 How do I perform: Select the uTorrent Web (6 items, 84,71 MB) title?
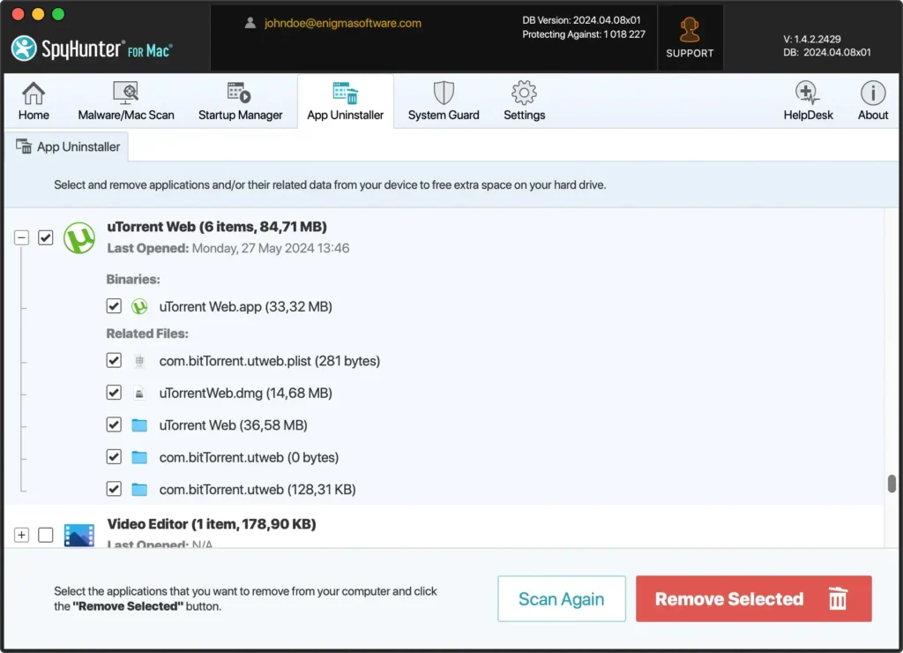(x=217, y=227)
